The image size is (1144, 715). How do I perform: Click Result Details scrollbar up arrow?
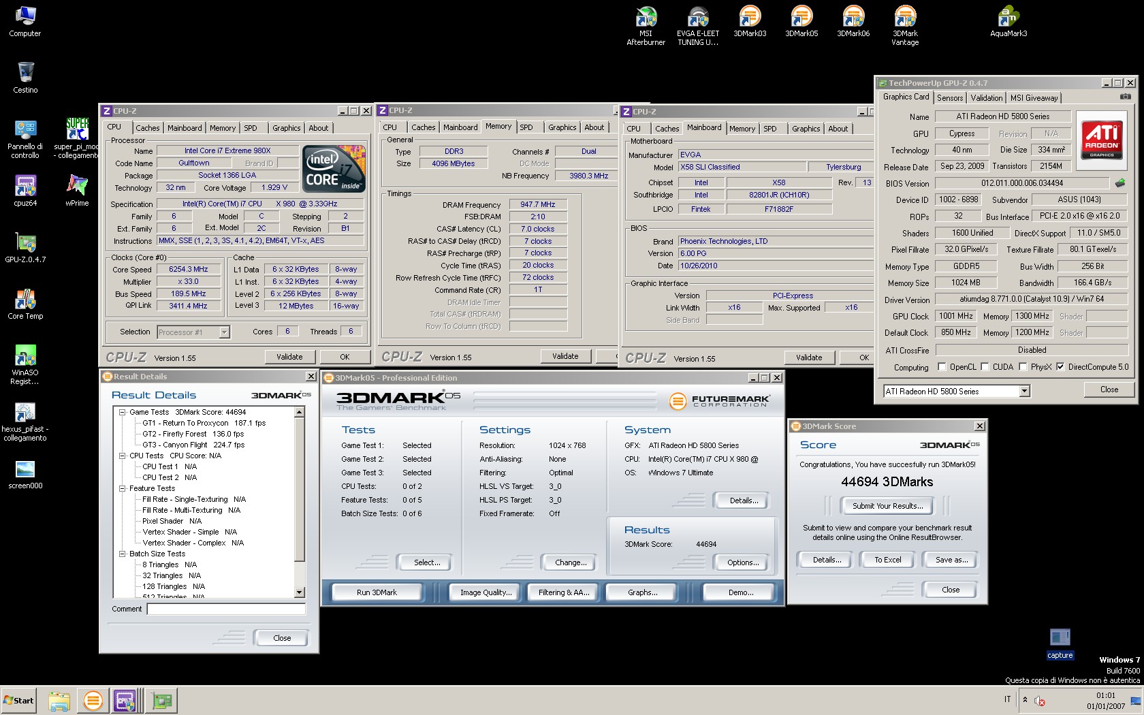click(300, 412)
